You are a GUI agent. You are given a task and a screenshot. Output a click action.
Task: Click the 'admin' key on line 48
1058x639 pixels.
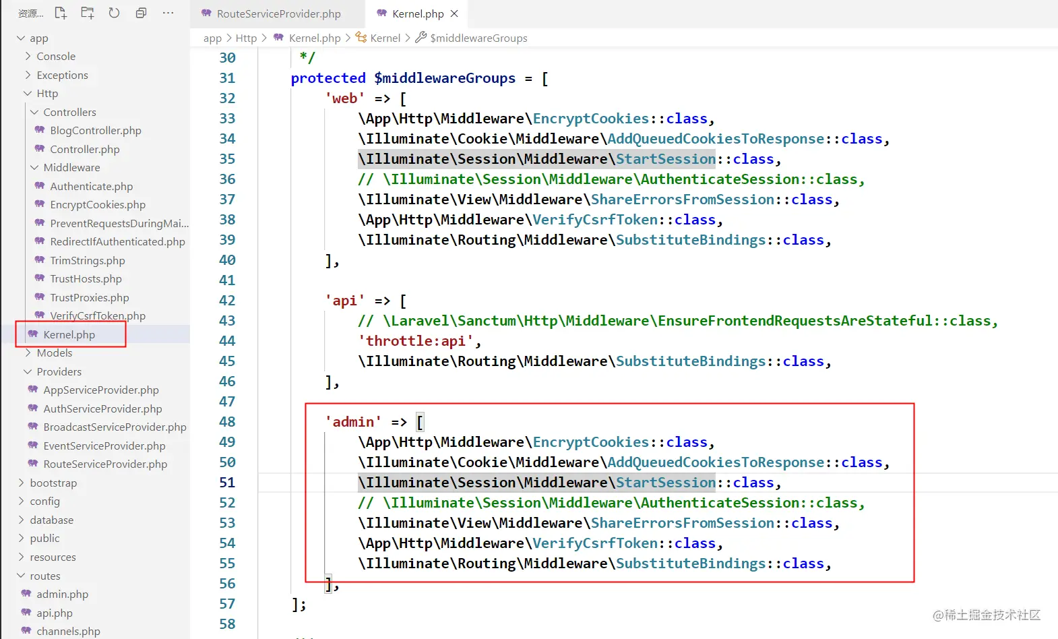(x=353, y=422)
